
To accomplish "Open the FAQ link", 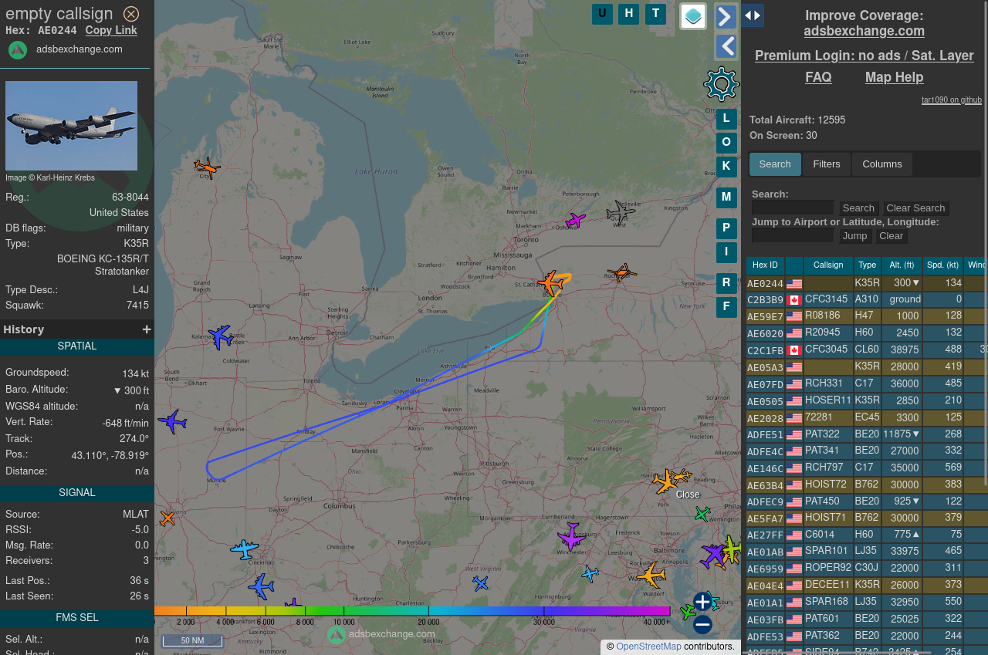I will [818, 77].
